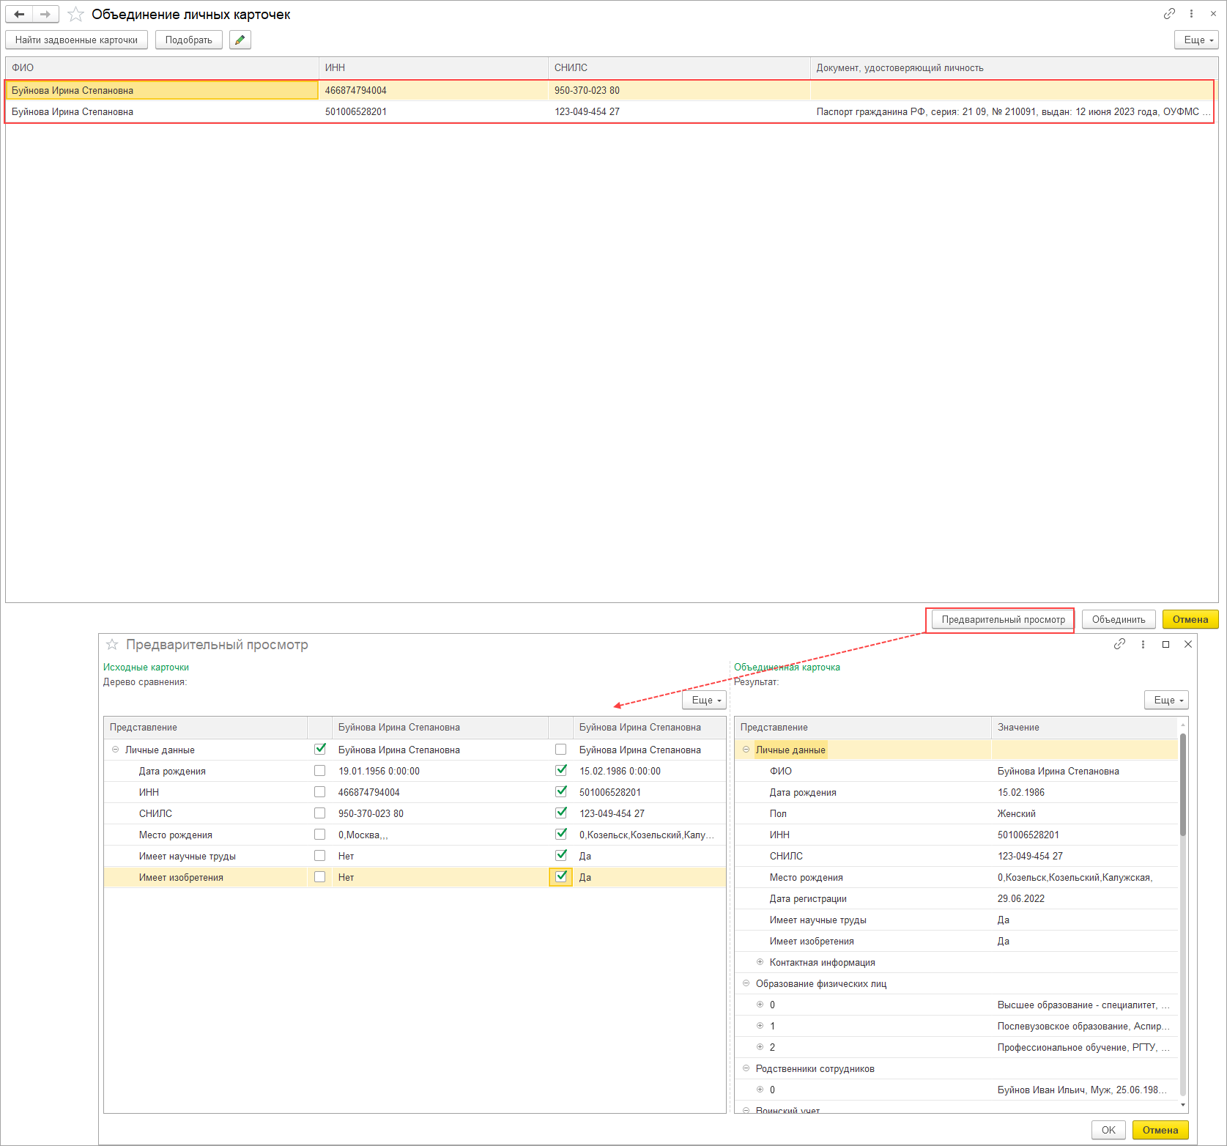Uncheck box next to ИНН 501006528201
Viewport: 1227px width, 1146px height.
pos(560,791)
